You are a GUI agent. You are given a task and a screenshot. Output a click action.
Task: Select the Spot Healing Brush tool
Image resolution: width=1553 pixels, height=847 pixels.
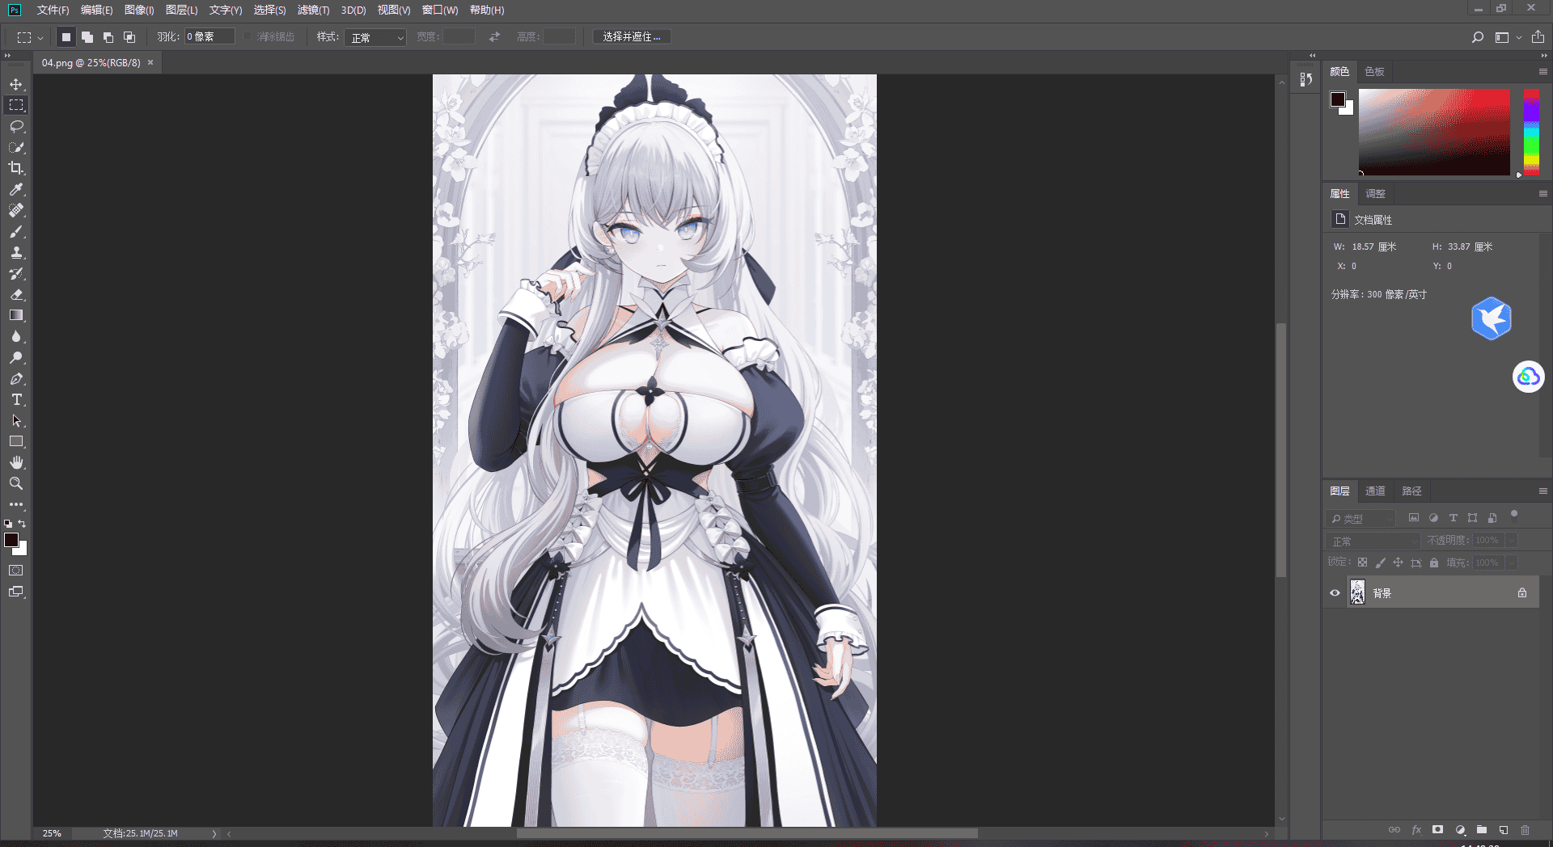click(x=16, y=210)
